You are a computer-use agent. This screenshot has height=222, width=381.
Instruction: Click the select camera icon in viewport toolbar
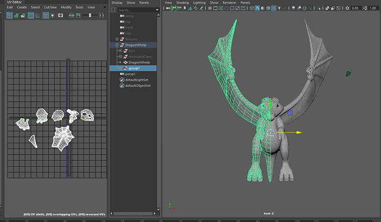[x=168, y=9]
